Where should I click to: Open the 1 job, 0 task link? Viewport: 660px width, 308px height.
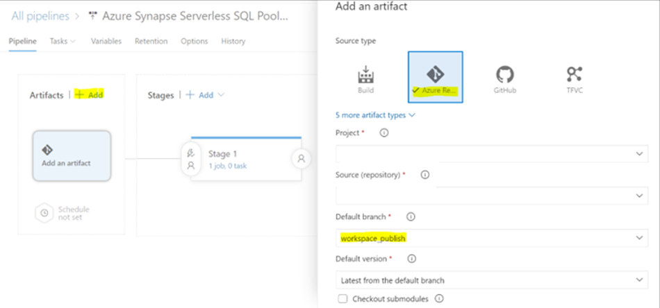[x=228, y=166]
